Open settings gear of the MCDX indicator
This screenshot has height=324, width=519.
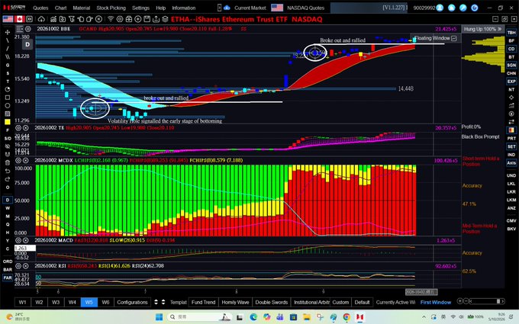tap(18, 160)
